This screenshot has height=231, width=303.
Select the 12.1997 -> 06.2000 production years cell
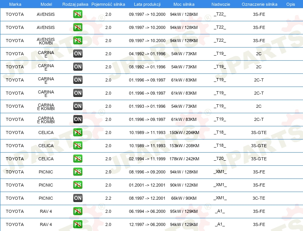tap(147, 224)
